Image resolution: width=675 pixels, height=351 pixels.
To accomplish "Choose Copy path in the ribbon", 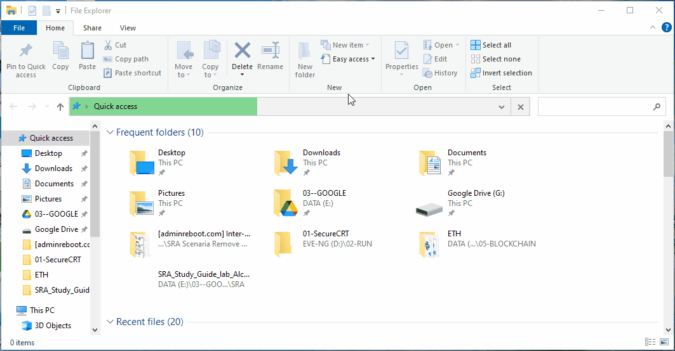I will [x=126, y=59].
